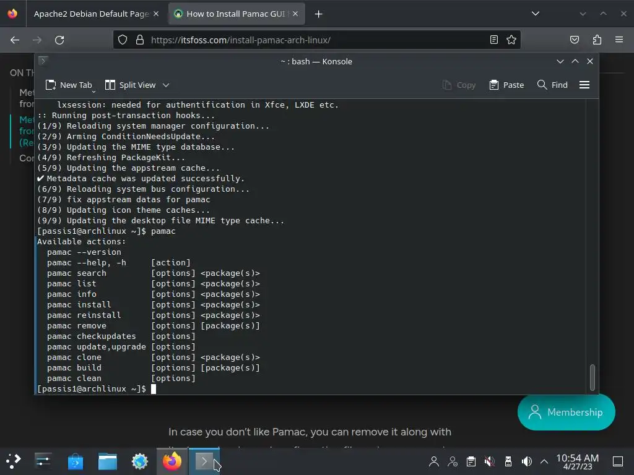Click 'pamac --version' line in terminal
The height and width of the screenshot is (475, 634).
[84, 252]
